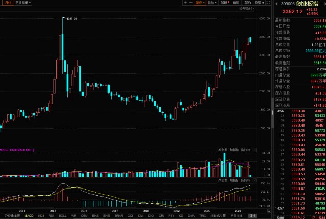The height and width of the screenshot is (219, 326).
Task: Open the price adjustment dropdown
Action: click(200, 3)
